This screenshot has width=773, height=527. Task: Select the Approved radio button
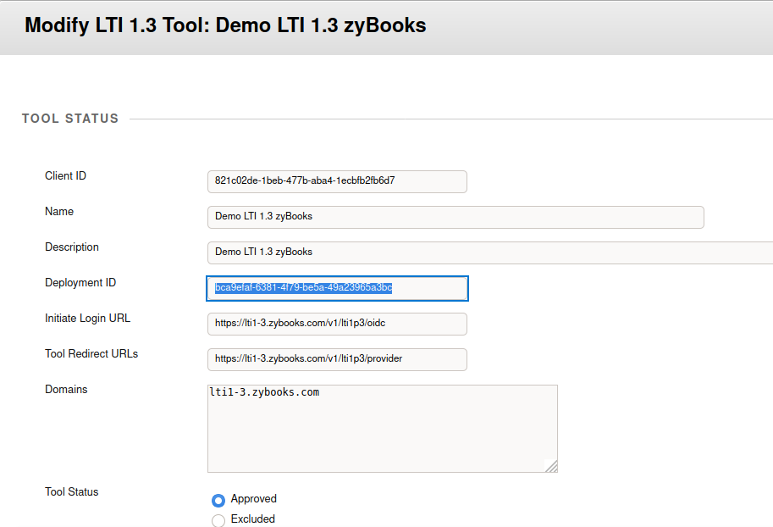coord(218,501)
